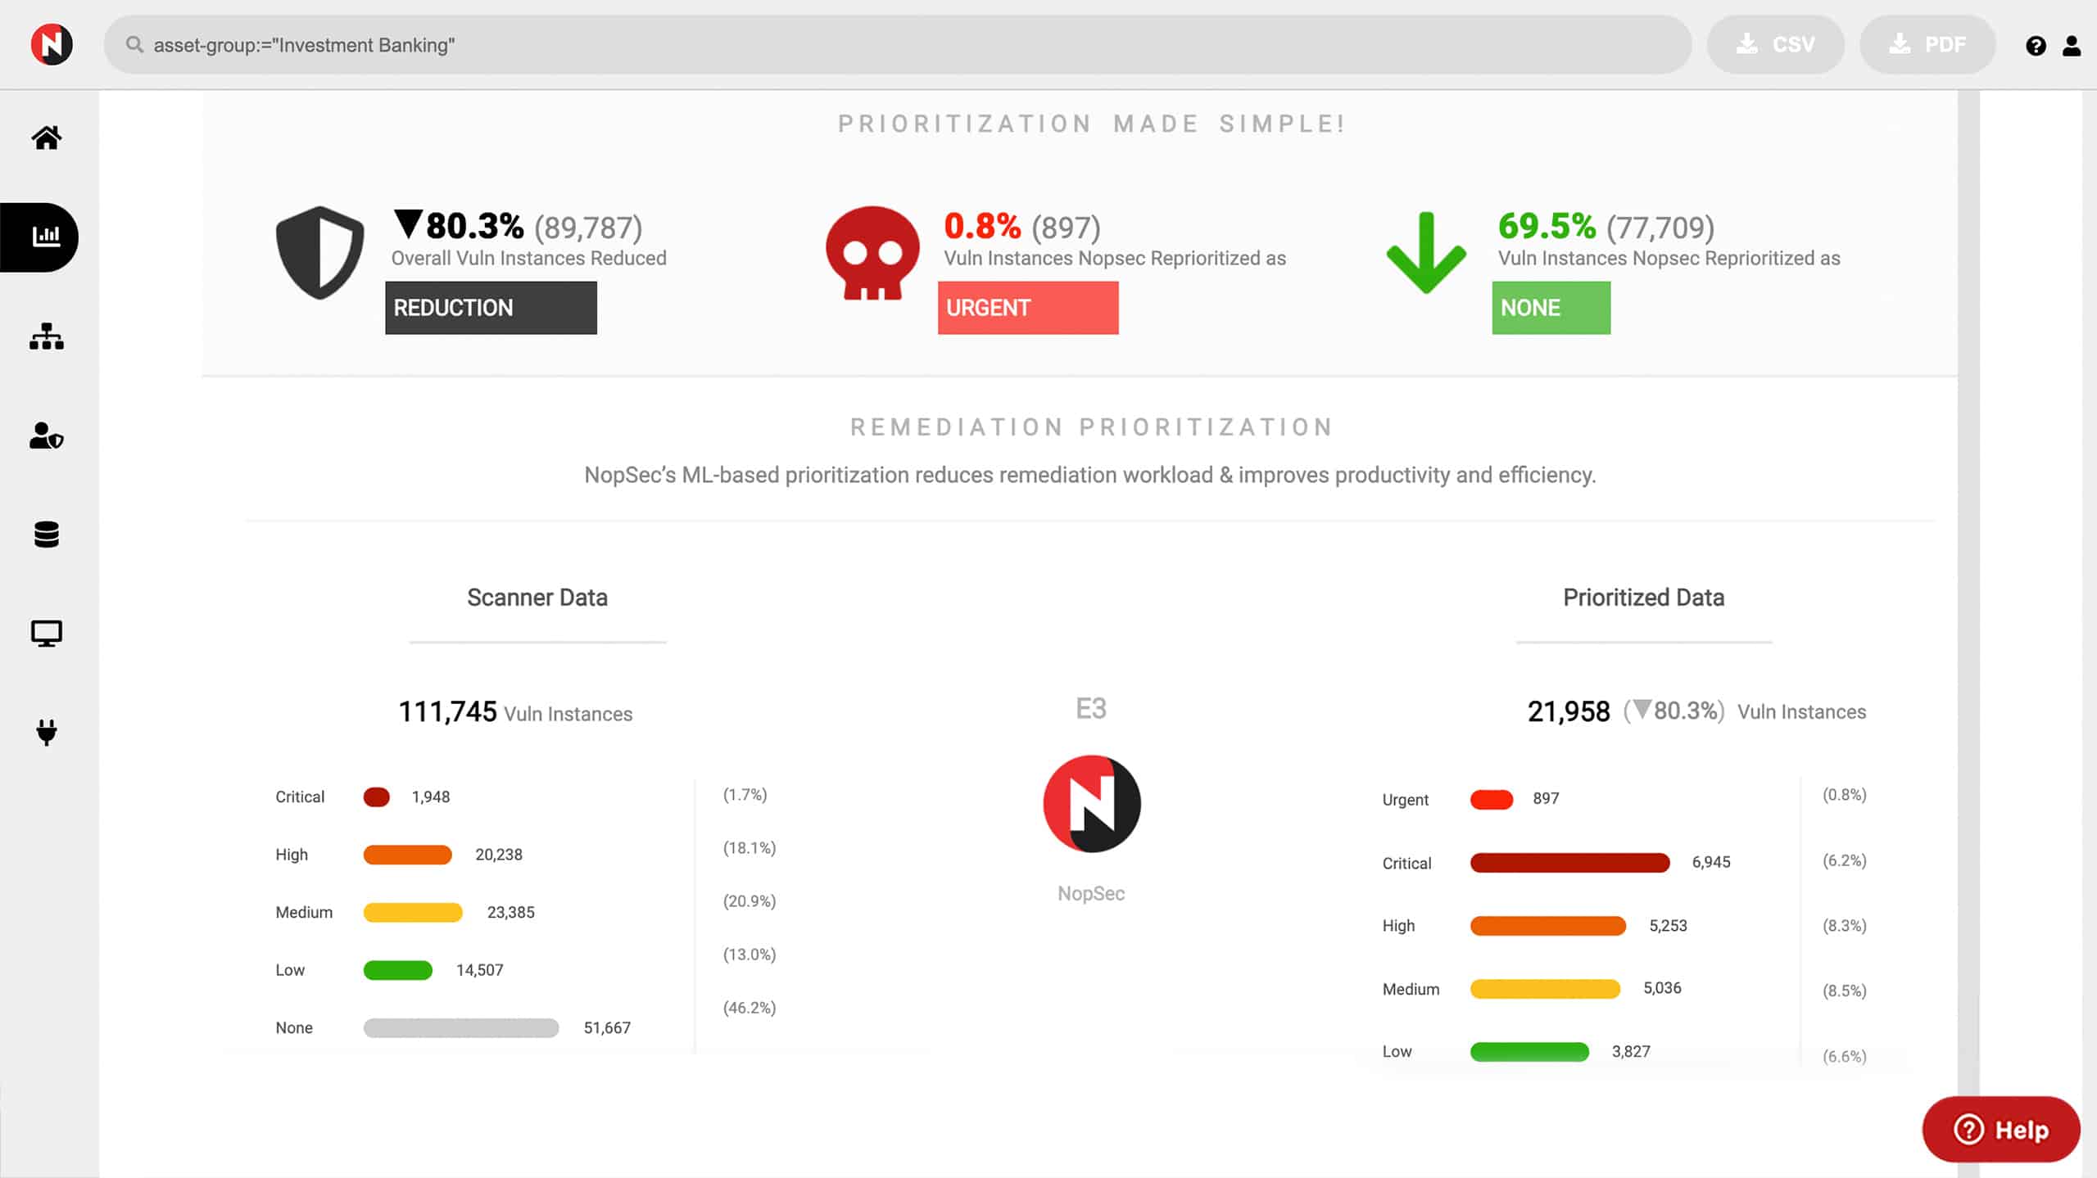
Task: Click the dark REDUCTION label
Action: pos(491,308)
